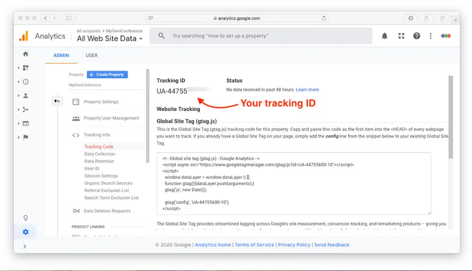Select the Tracking Code menu item
This screenshot has height=271, width=472.
[99, 146]
